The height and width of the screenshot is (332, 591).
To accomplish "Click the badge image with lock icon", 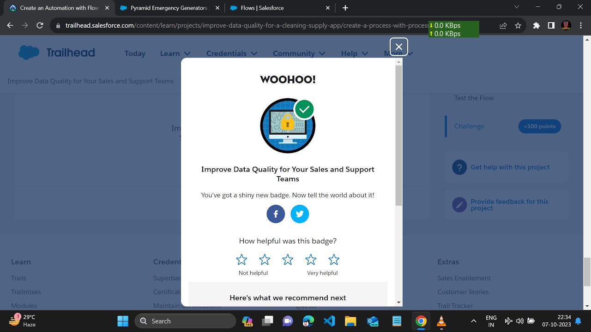I will (x=288, y=125).
